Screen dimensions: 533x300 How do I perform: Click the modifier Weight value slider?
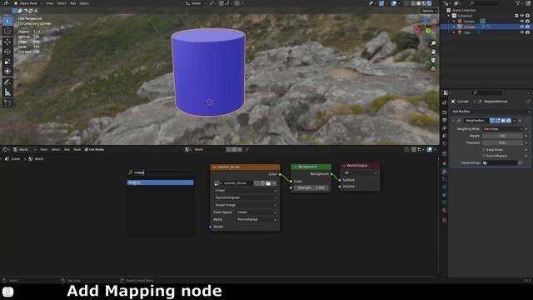(x=502, y=136)
